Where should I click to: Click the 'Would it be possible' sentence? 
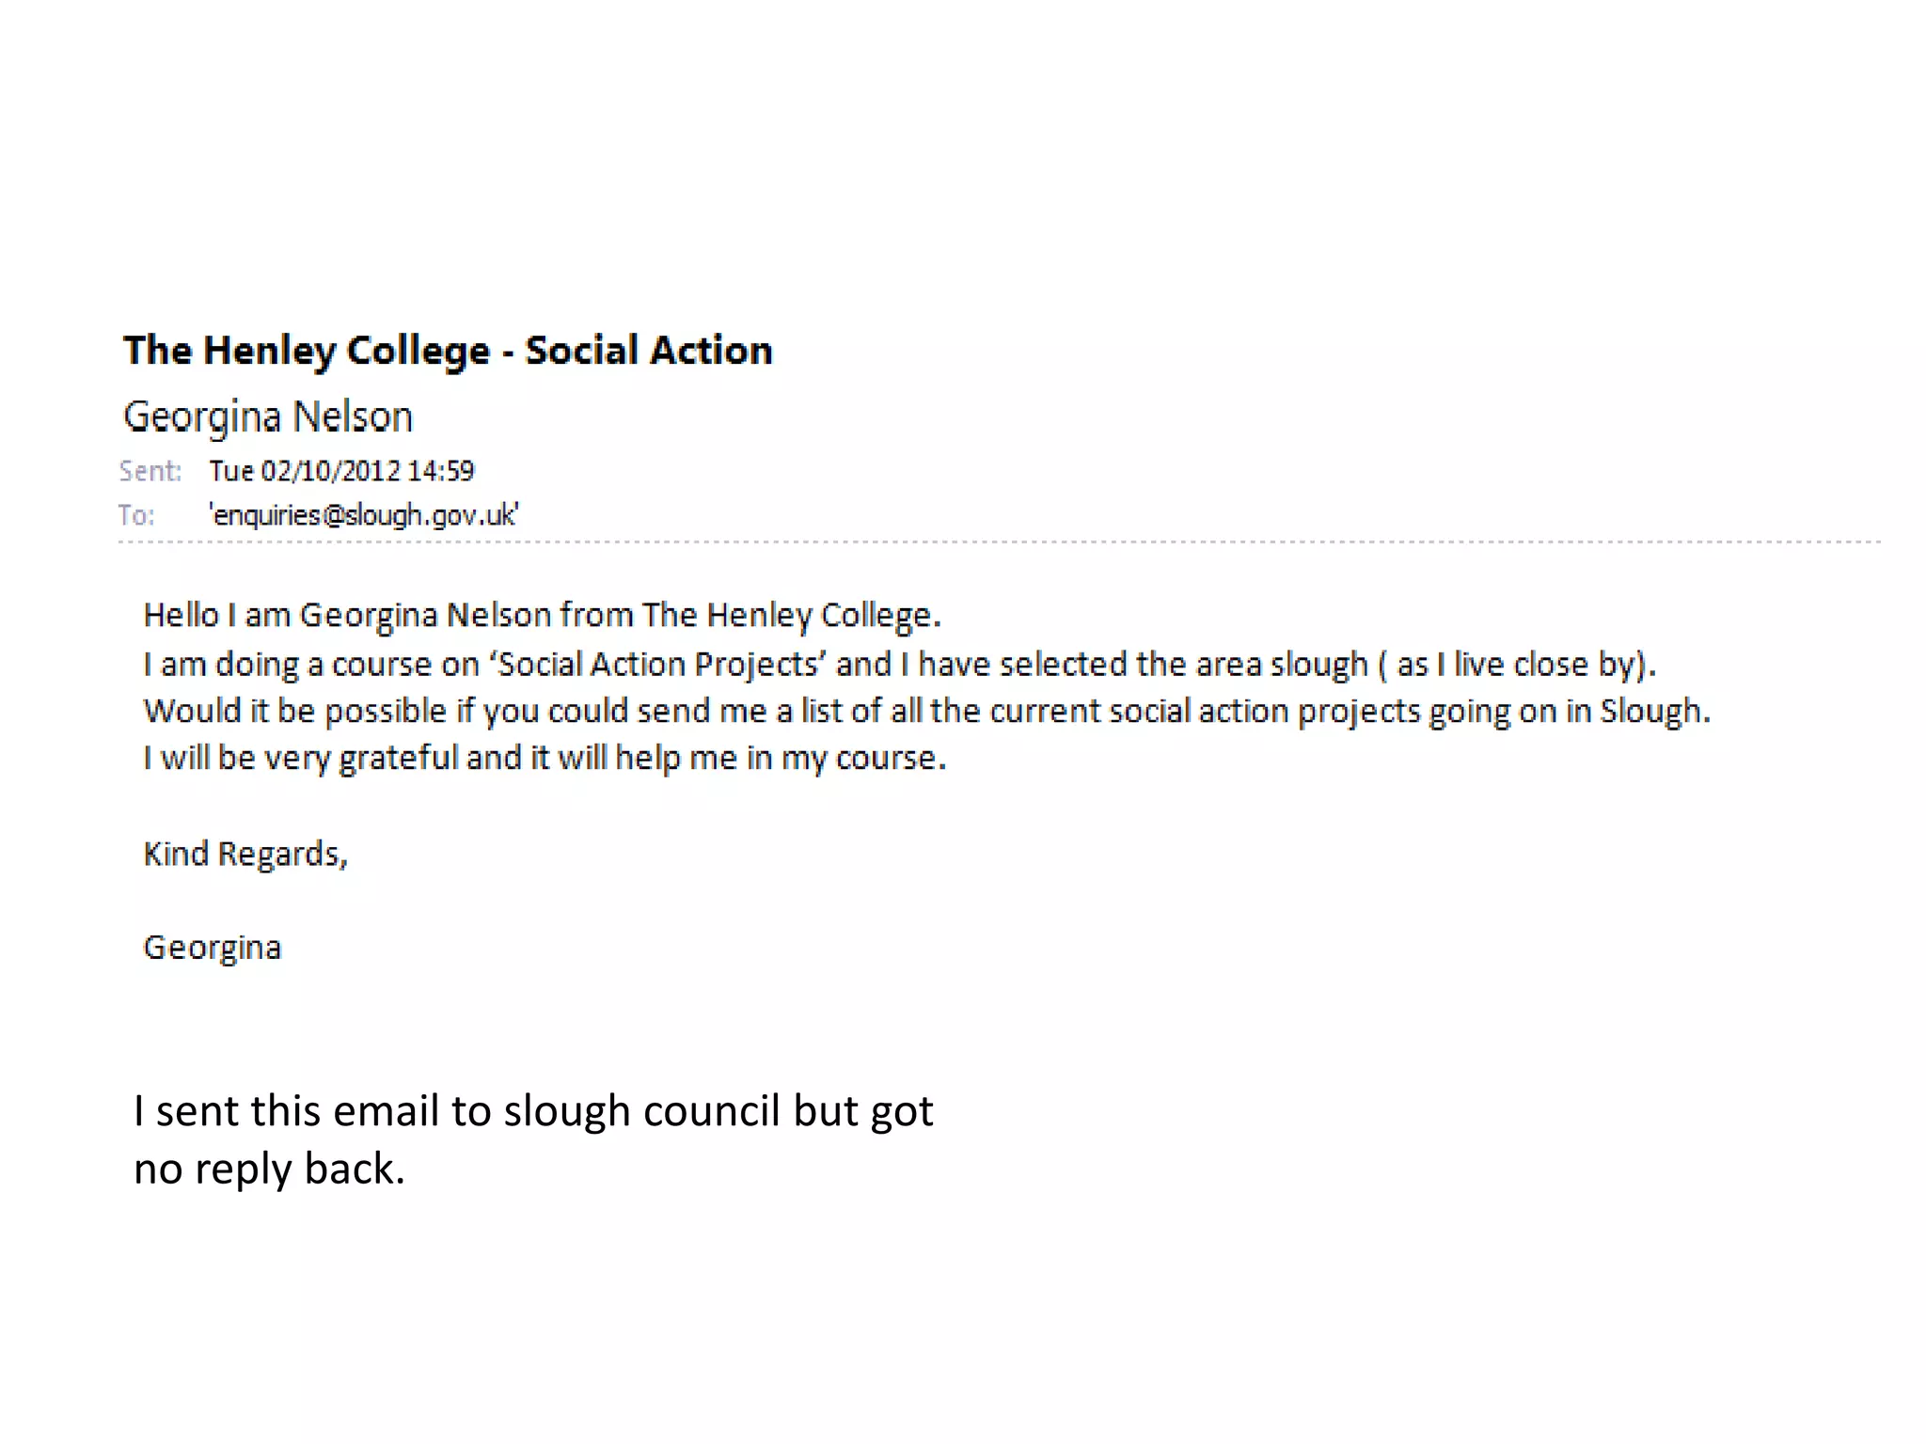tap(926, 712)
